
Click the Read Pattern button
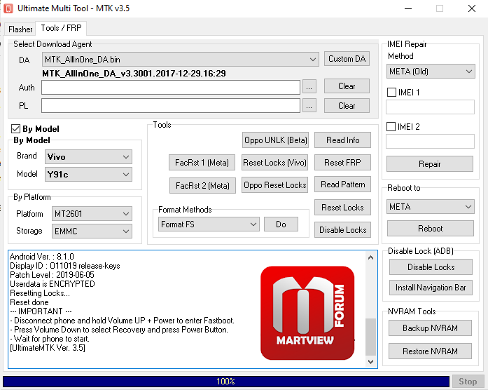click(x=342, y=184)
